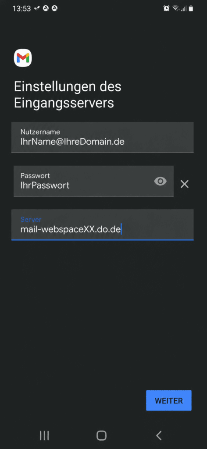Tap the mobile signal strength icon
The width and height of the screenshot is (207, 449).
tap(184, 9)
